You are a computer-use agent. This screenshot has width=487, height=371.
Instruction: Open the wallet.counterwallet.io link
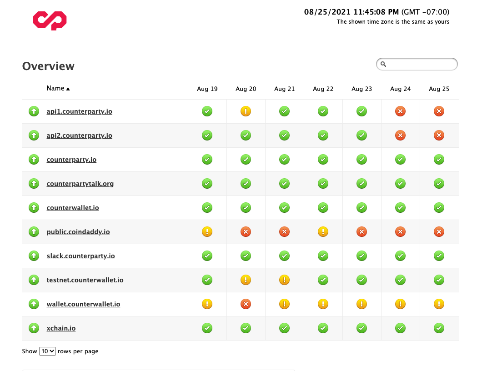(x=83, y=304)
